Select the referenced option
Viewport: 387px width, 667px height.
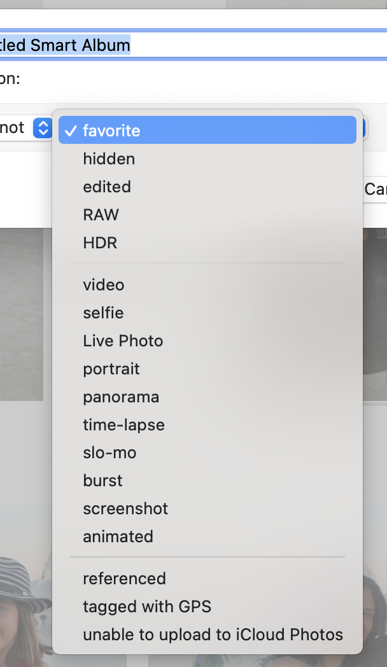click(x=124, y=579)
